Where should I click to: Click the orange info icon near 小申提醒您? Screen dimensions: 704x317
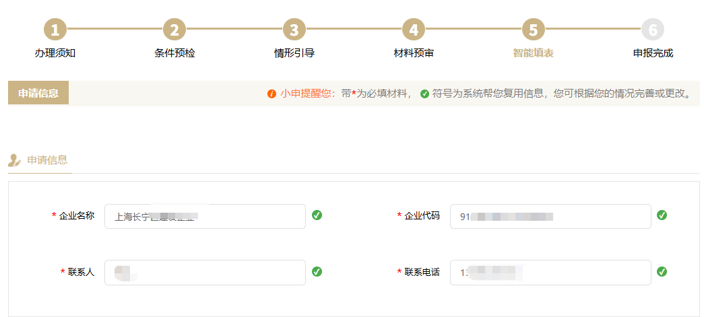[271, 94]
